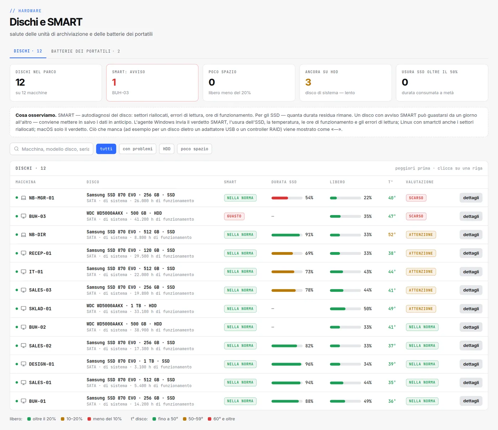The width and height of the screenshot is (498, 430).
Task: Click the monitor icon beside SALES-03
Action: [23, 290]
